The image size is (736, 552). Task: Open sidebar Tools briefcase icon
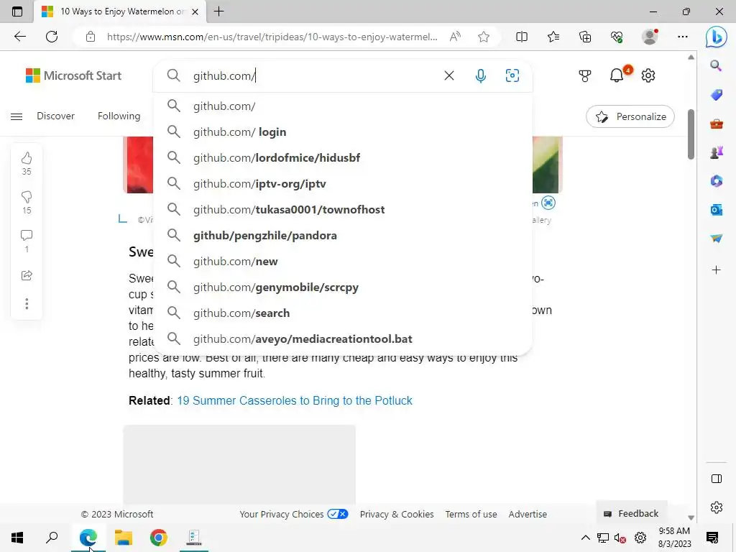[717, 124]
